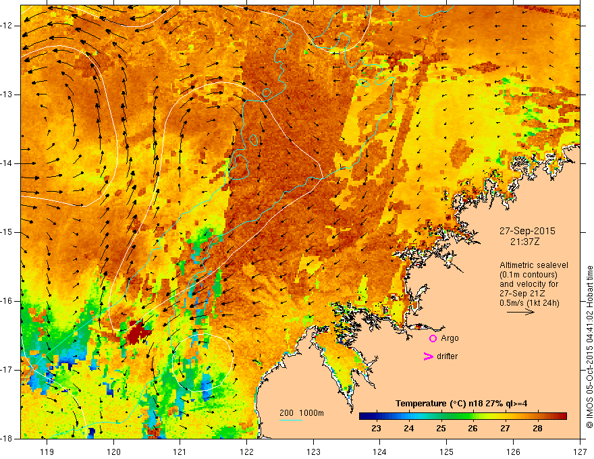Click the magenta Argo circle legend symbol
This screenshot has width=594, height=459.
[x=433, y=338]
